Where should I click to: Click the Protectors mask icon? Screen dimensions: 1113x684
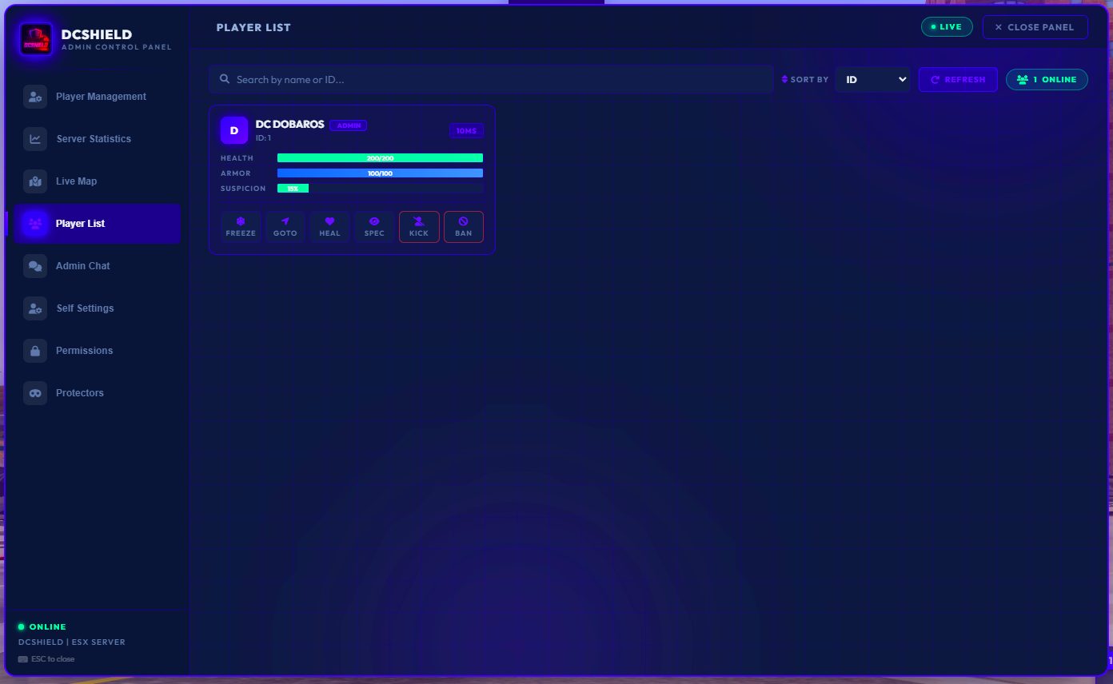(35, 393)
